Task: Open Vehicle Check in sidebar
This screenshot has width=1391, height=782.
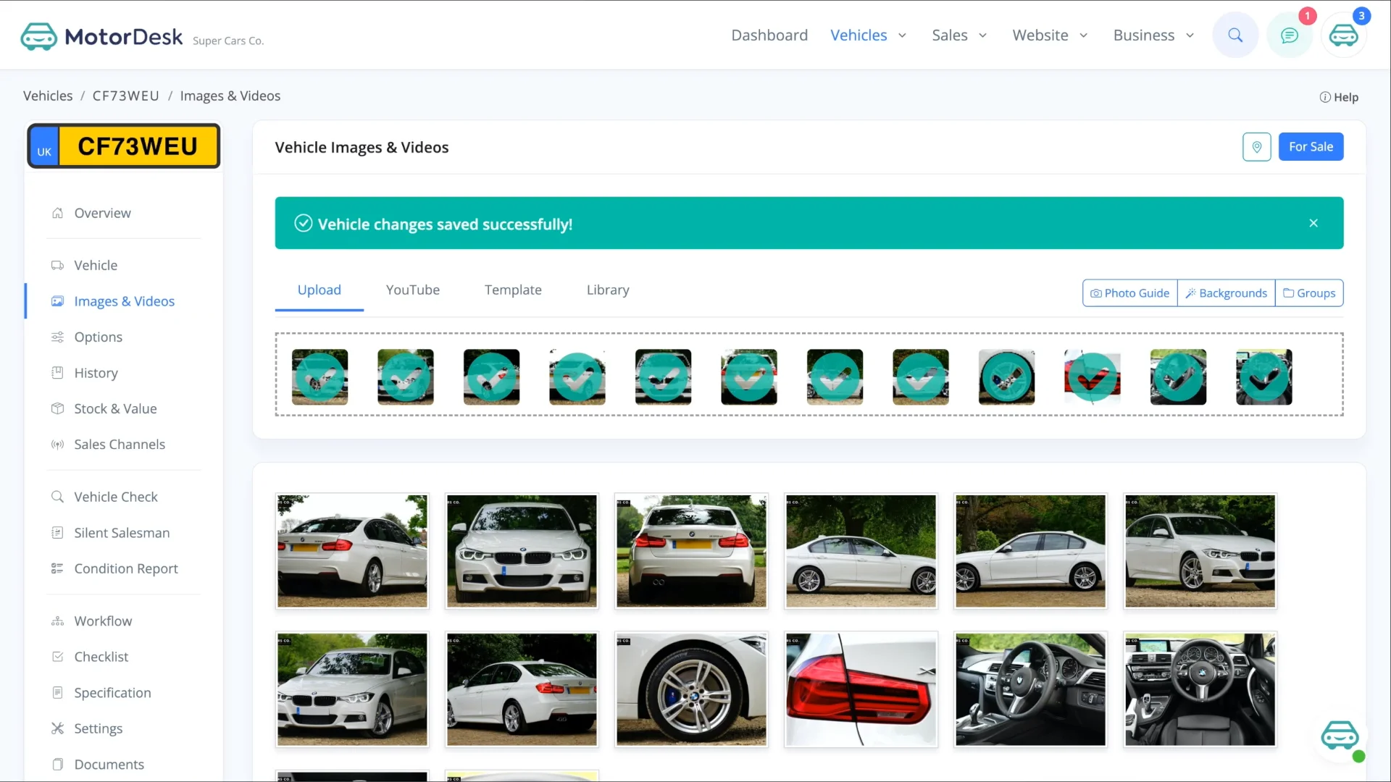Action: point(116,497)
